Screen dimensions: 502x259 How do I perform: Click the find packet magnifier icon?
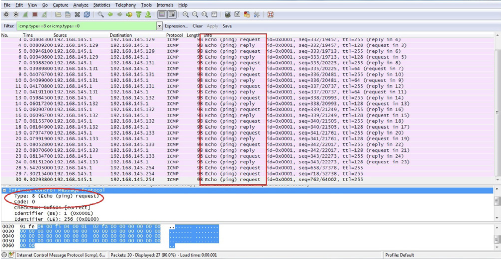click(101, 15)
